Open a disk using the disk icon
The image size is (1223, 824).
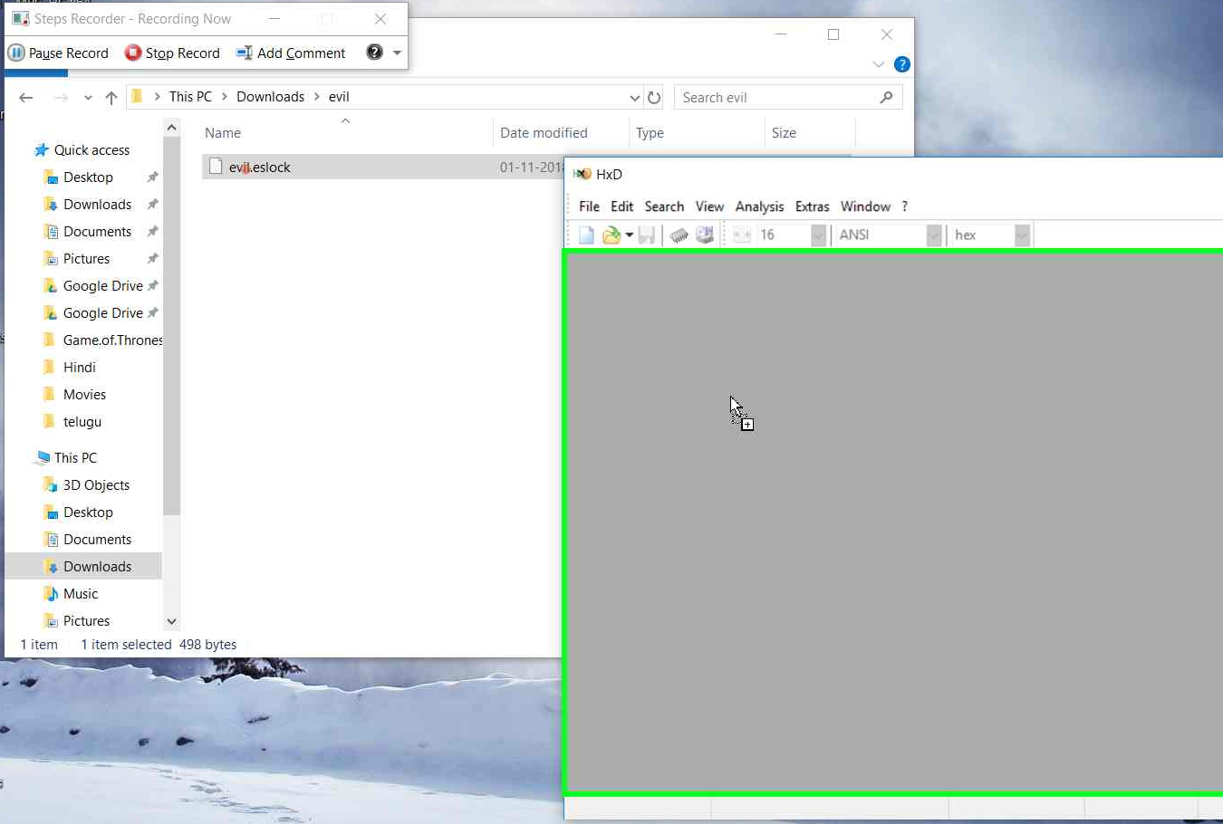pyautogui.click(x=705, y=234)
